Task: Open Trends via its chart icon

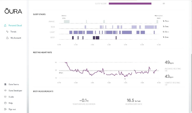Action: [x=7, y=32]
